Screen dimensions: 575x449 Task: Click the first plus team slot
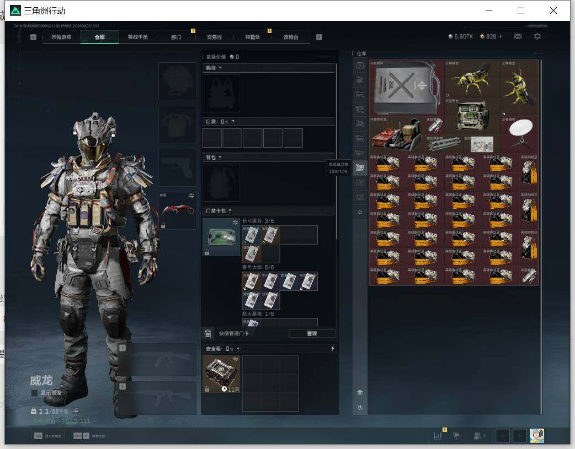pyautogui.click(x=503, y=436)
